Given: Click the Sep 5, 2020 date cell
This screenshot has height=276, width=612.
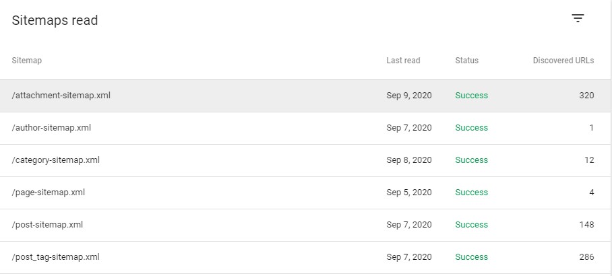Looking at the screenshot, I should click(408, 193).
